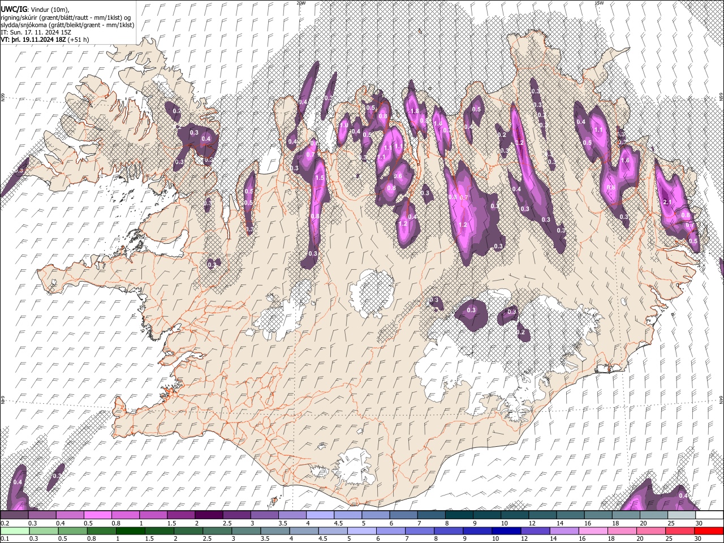Click the '0.2' label under top legend row
This screenshot has width=724, height=543.
pyautogui.click(x=5, y=523)
